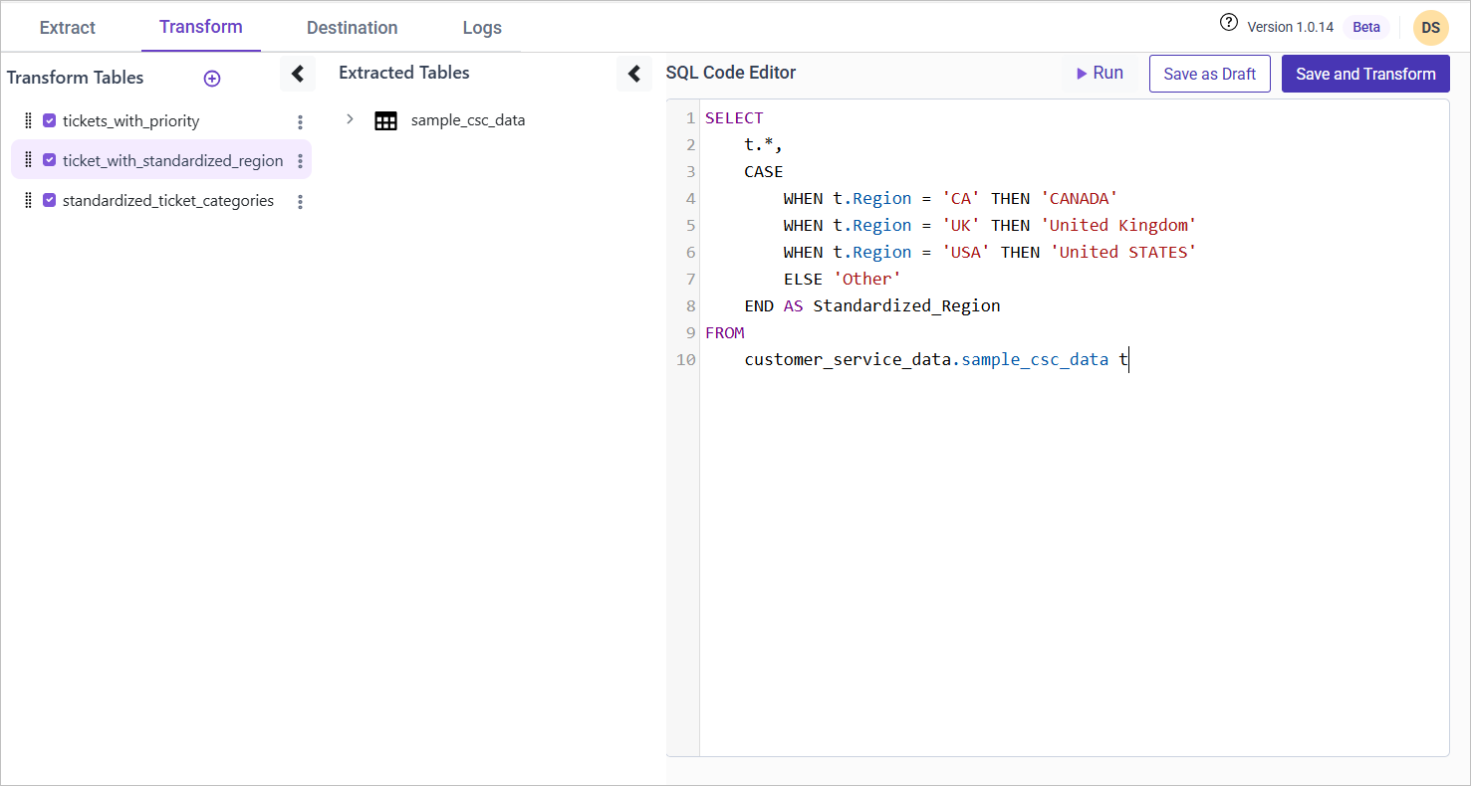Open the help question mark icon

(1229, 24)
